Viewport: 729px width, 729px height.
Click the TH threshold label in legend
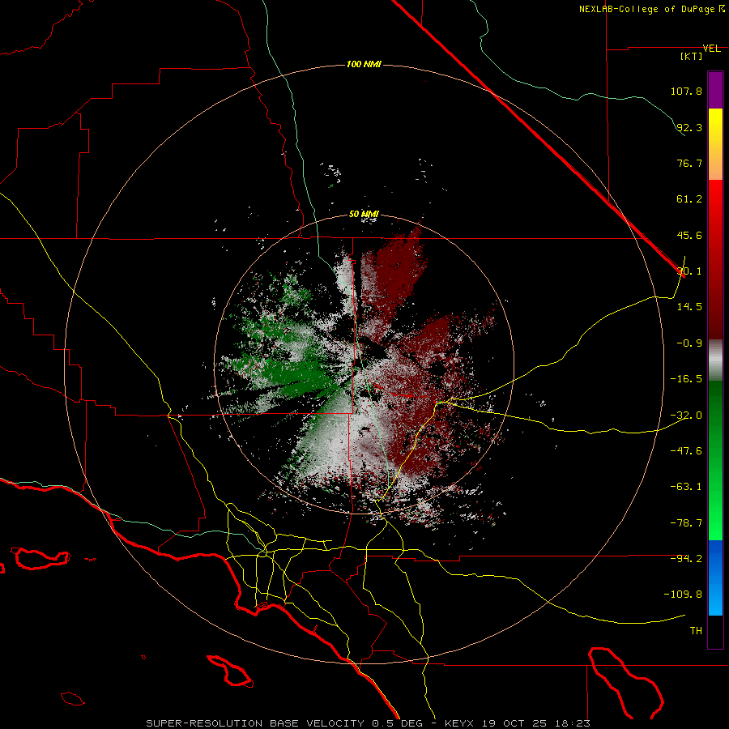pos(696,631)
